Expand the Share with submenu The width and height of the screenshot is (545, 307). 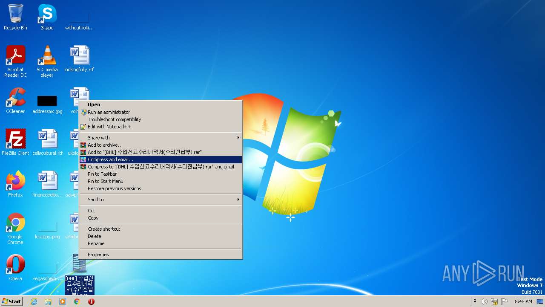pyautogui.click(x=161, y=138)
